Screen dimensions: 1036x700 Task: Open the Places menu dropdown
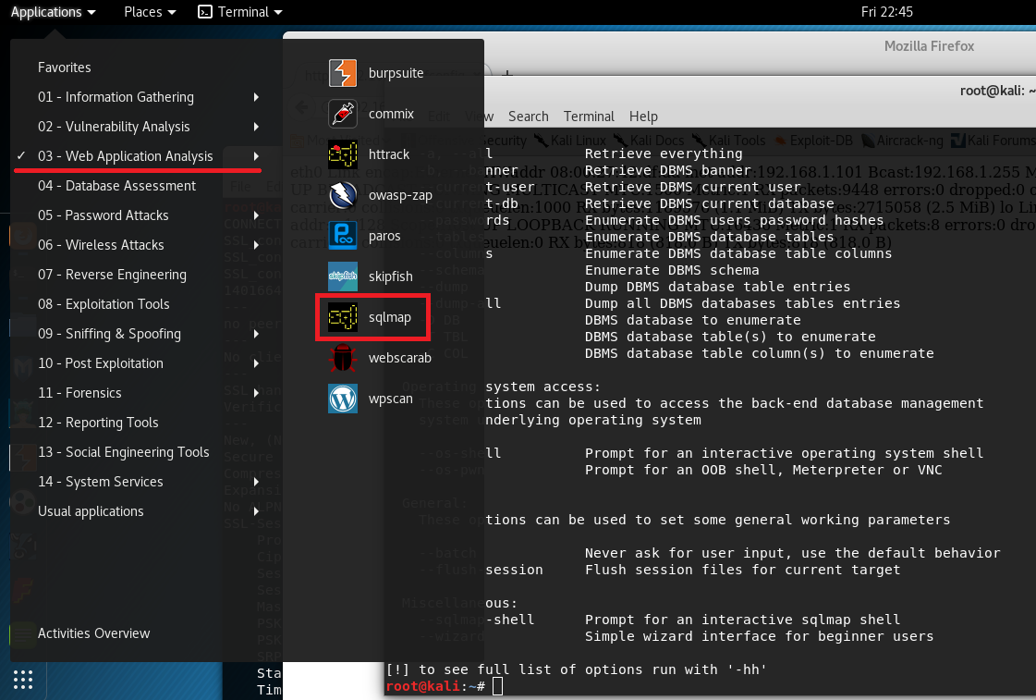pyautogui.click(x=150, y=12)
